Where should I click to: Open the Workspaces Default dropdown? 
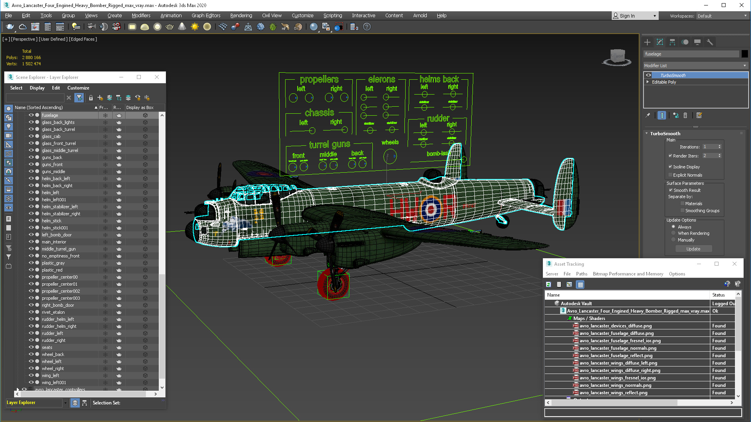pyautogui.click(x=722, y=16)
